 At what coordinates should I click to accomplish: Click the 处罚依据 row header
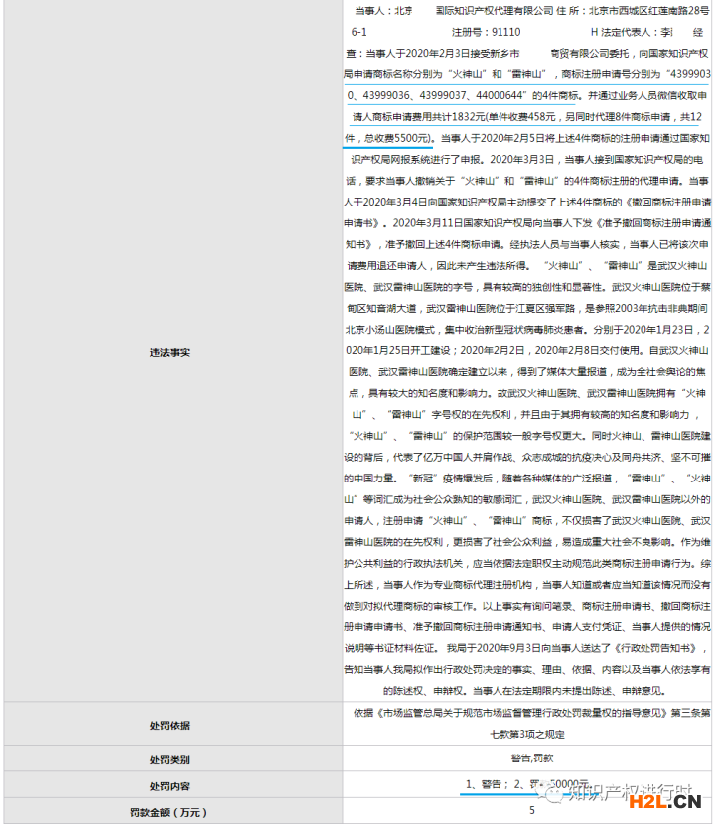[x=169, y=725]
